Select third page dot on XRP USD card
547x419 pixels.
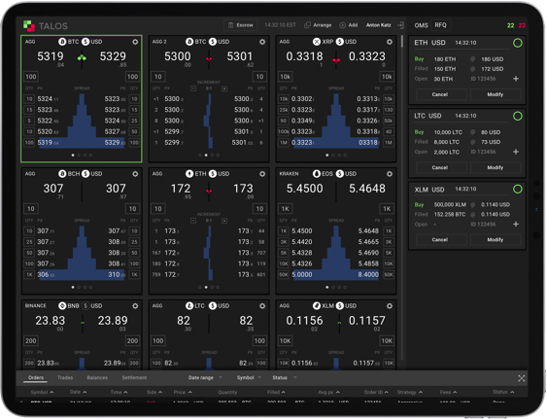point(339,155)
